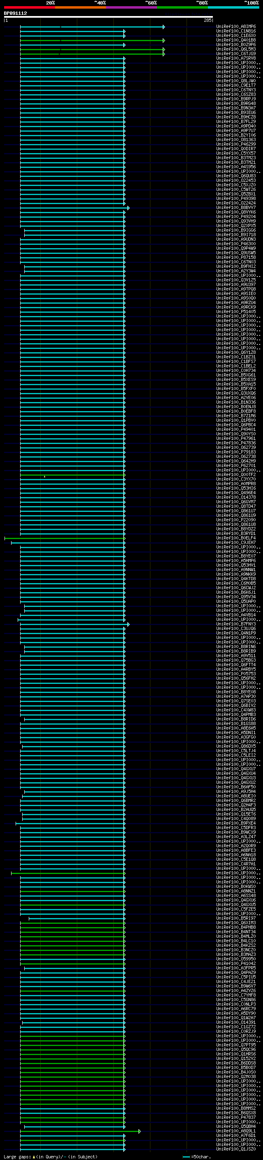Select the UniRef100_P49398 label
The image size is (263, 1160).
click(x=236, y=199)
